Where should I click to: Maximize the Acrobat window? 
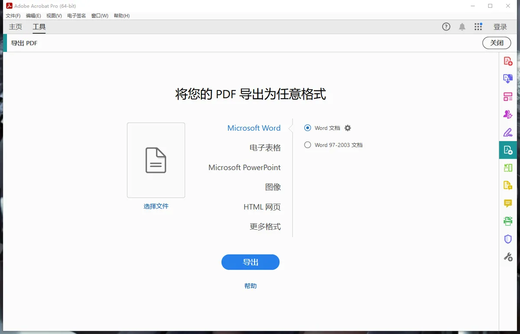pyautogui.click(x=490, y=6)
